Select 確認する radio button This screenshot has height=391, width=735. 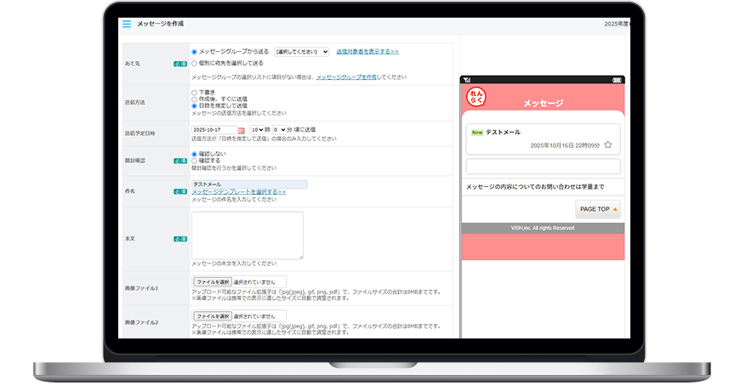pyautogui.click(x=194, y=161)
